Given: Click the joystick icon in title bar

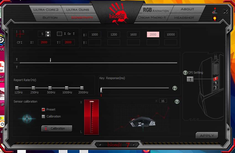Looking at the screenshot, I should tap(215, 11).
